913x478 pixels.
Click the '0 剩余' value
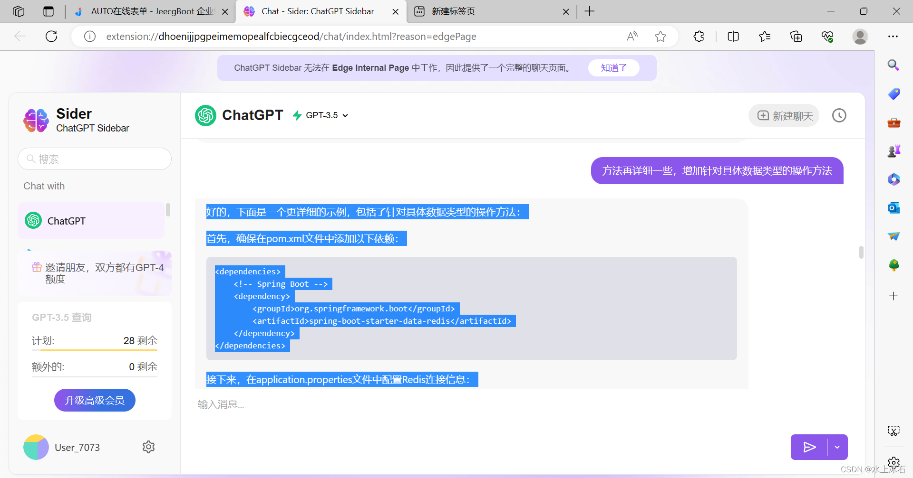143,367
